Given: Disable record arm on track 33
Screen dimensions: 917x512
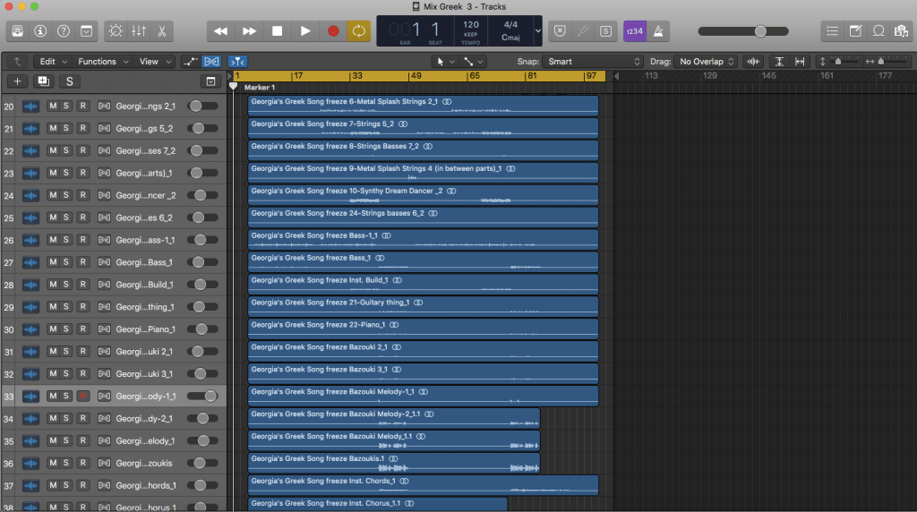Looking at the screenshot, I should click(x=82, y=396).
